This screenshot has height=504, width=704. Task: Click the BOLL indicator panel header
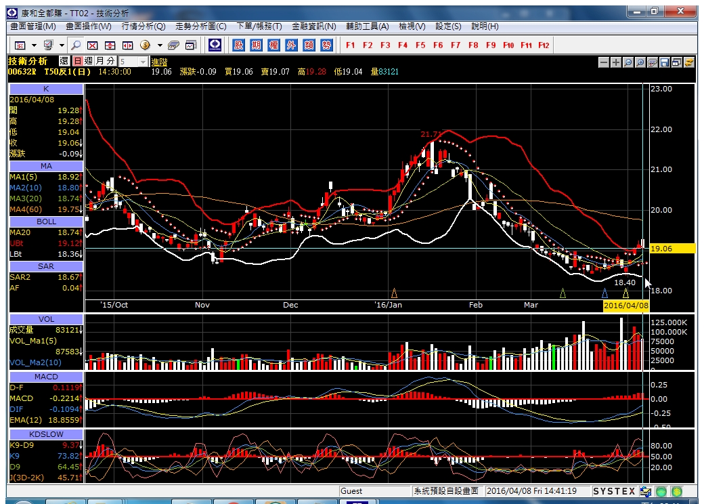click(x=46, y=222)
